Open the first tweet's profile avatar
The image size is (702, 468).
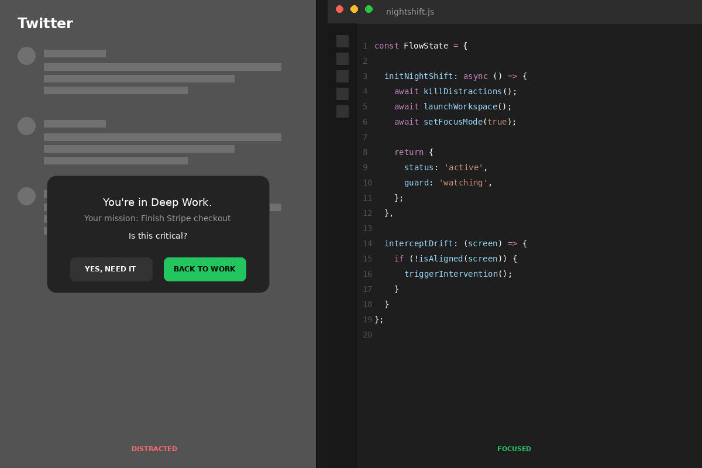pyautogui.click(x=26, y=56)
